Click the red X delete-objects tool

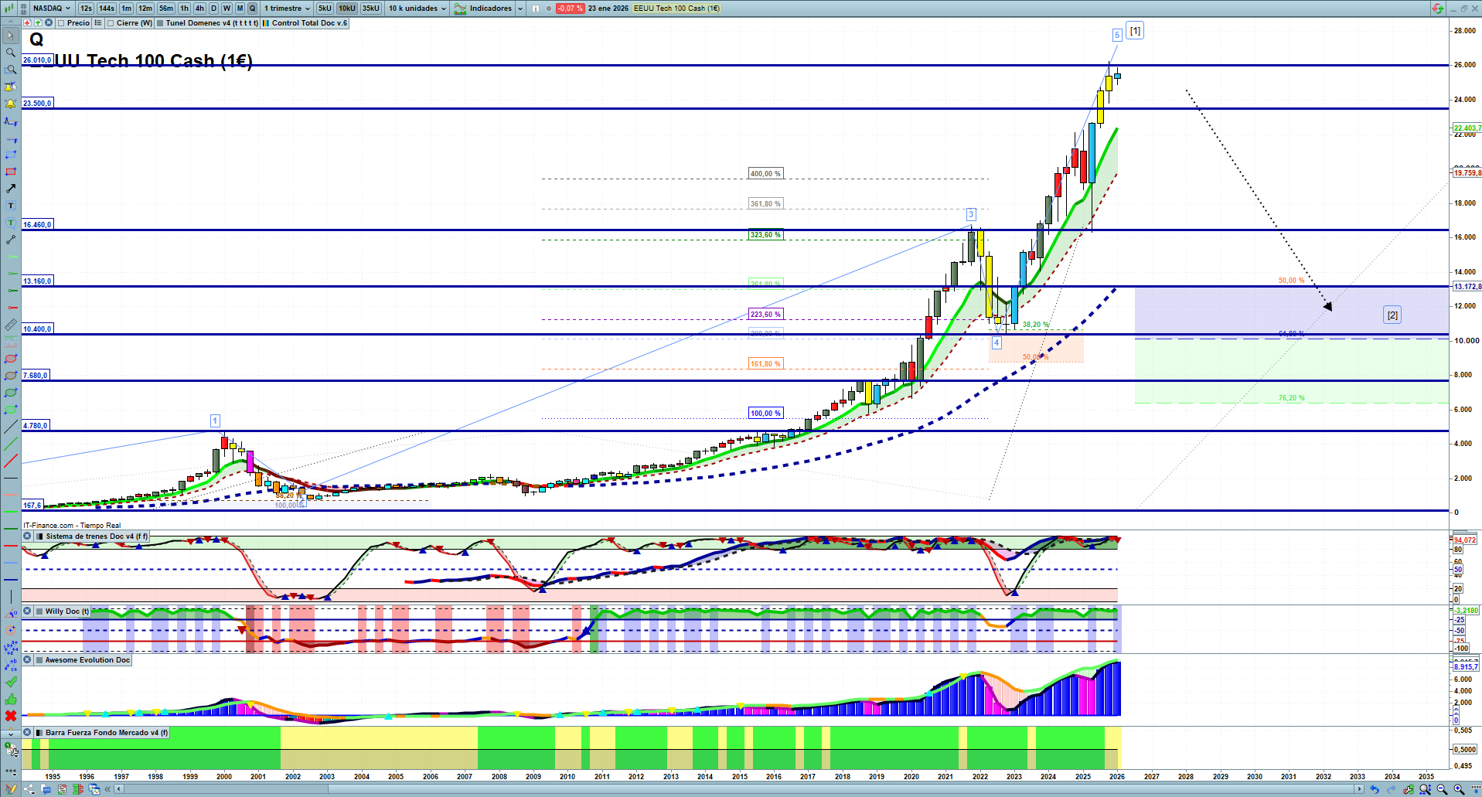11,716
